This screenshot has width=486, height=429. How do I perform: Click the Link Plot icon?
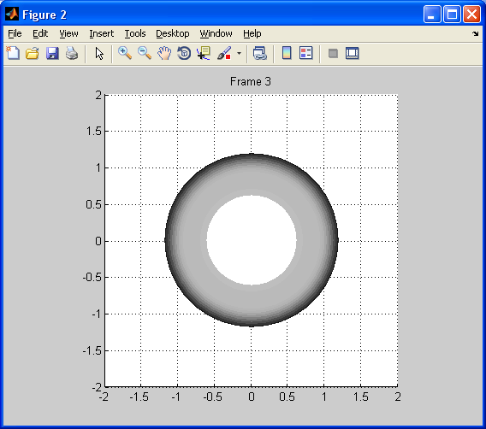(x=260, y=53)
